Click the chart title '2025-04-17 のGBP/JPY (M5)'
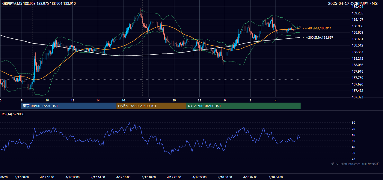383x180 pixels. [x=353, y=4]
